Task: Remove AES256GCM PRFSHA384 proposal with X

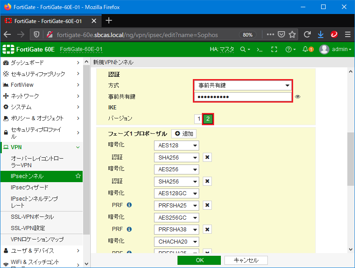Action: 207,230
